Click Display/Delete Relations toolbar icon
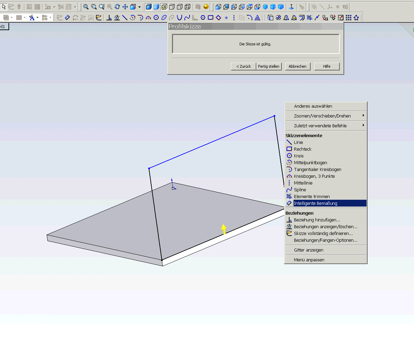Screen dimensions: 414x347 pos(117,17)
